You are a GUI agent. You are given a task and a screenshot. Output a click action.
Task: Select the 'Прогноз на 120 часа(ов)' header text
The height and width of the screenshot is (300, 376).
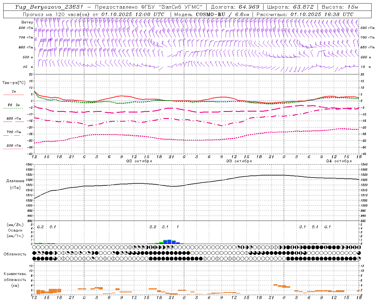pos(56,14)
